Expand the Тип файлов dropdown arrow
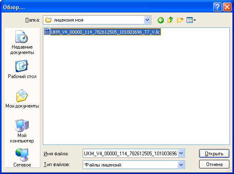Viewport: 234px width, 174px height. pyautogui.click(x=181, y=165)
